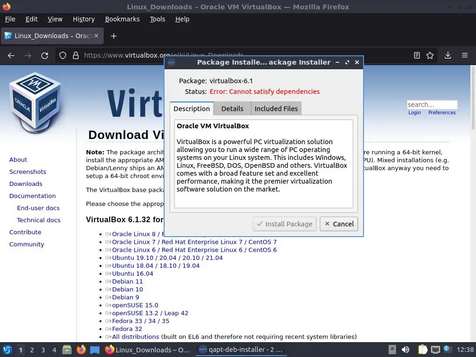Click the update notifier tray icon
476x357 pixels.
[447, 349]
